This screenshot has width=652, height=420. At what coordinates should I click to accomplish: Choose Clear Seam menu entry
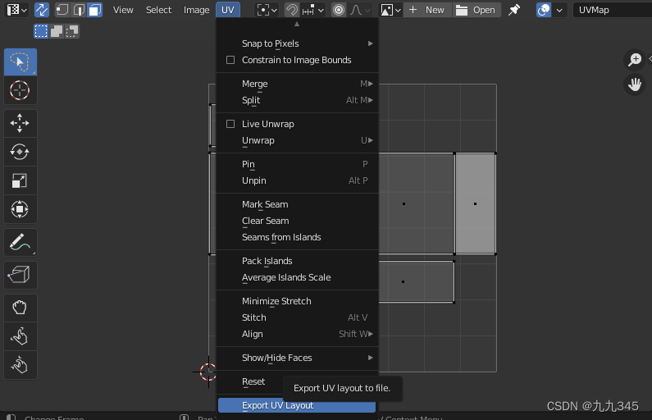[x=297, y=221]
